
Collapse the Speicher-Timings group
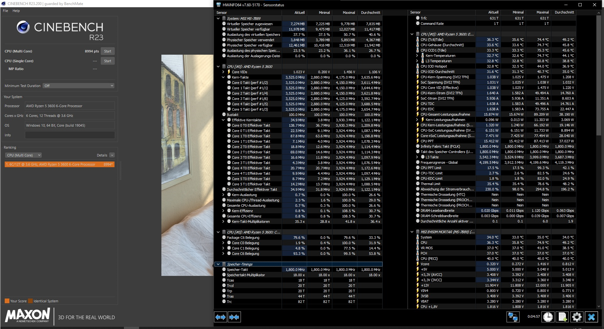218,264
